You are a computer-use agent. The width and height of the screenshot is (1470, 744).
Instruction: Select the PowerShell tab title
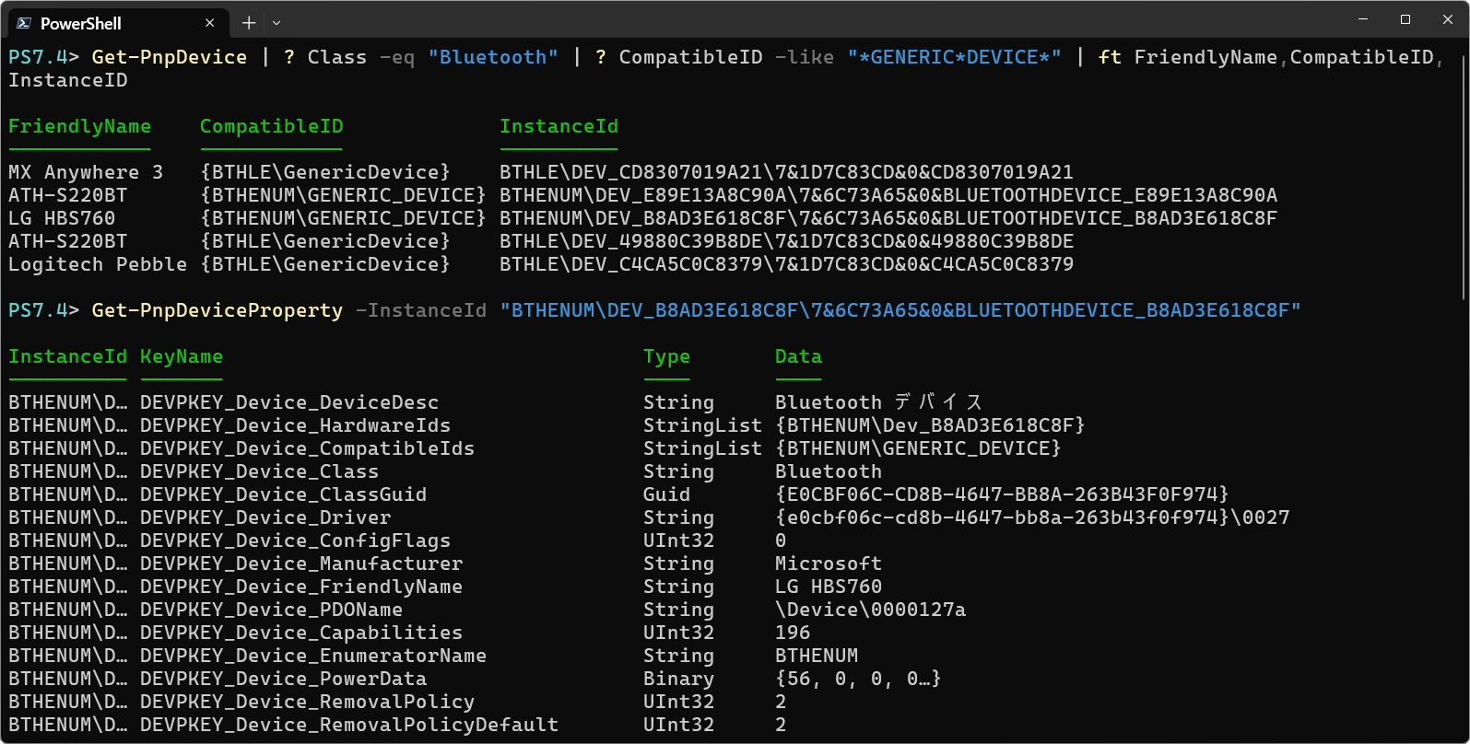click(x=81, y=23)
